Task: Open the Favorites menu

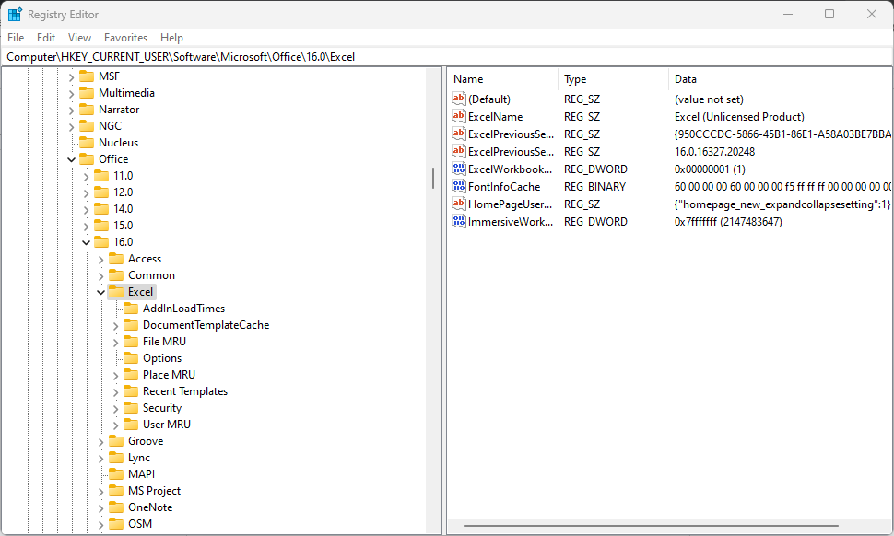Action: 125,38
